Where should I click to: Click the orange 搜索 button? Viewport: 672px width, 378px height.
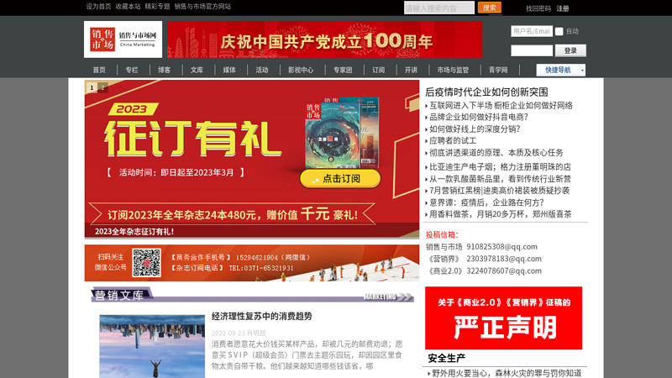click(490, 8)
